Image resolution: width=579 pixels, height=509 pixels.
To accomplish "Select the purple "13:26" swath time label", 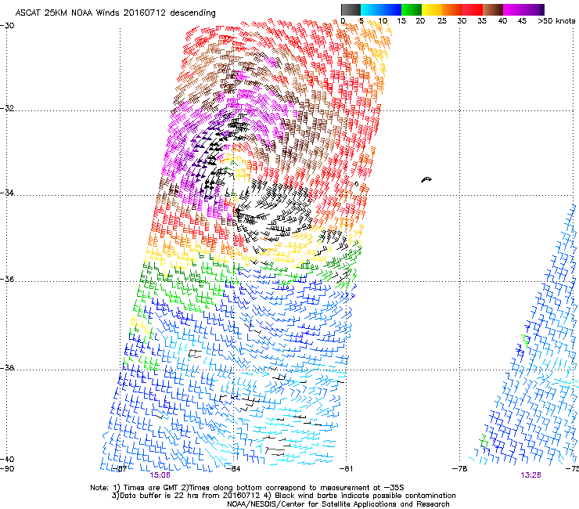I will click(531, 475).
